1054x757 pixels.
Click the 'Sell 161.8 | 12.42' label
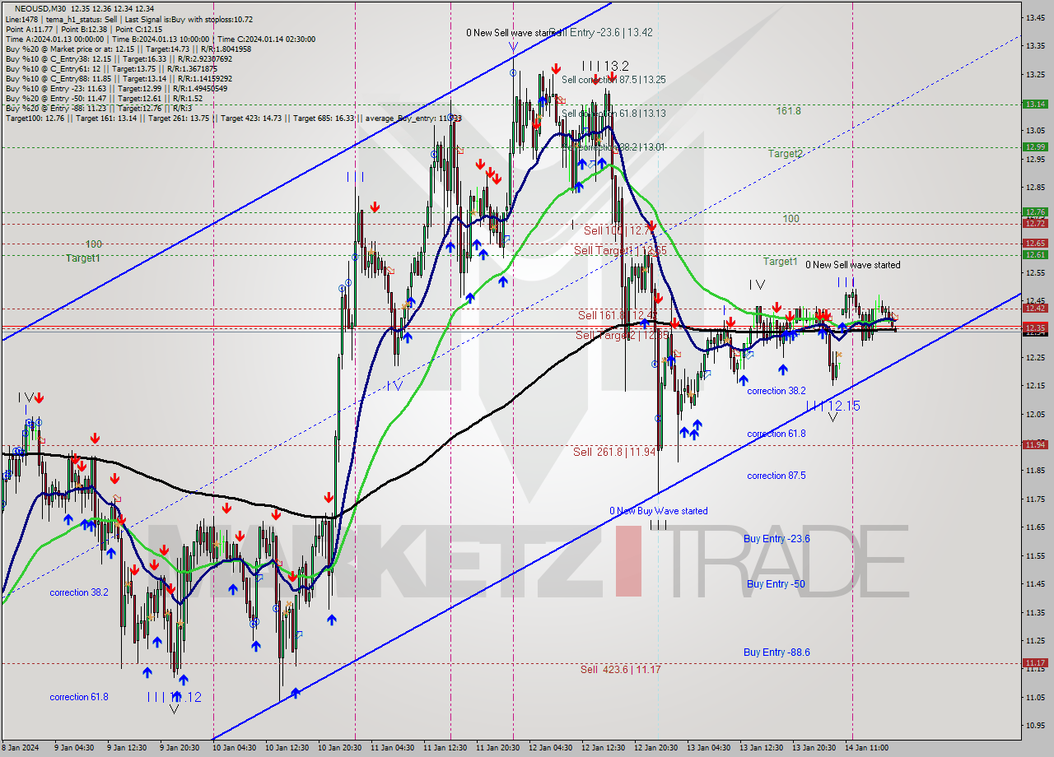[x=617, y=315]
